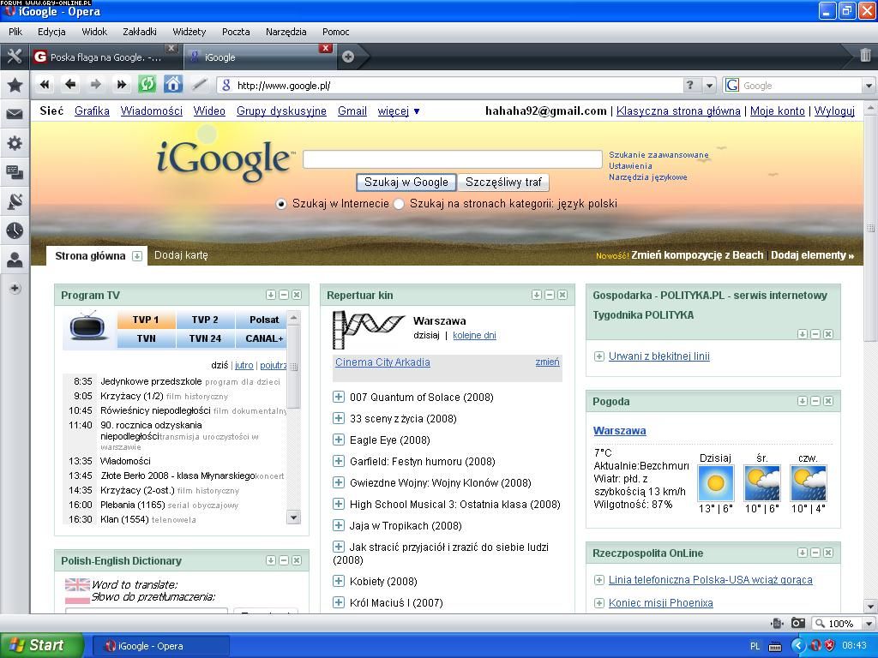Go to the Home page icon
The image size is (878, 658).
[173, 85]
